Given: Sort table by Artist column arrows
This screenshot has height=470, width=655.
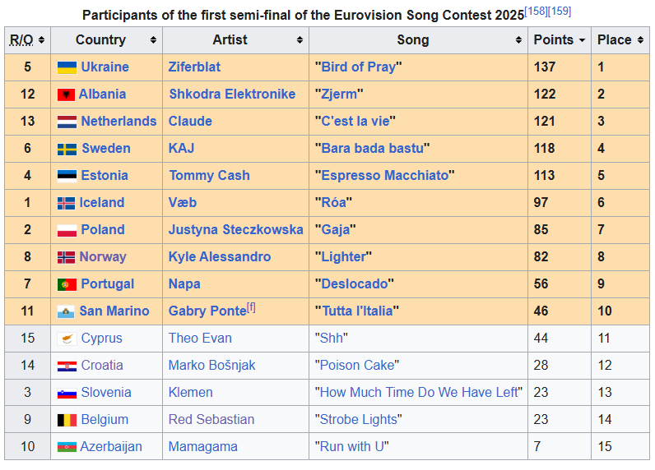Looking at the screenshot, I should point(300,40).
